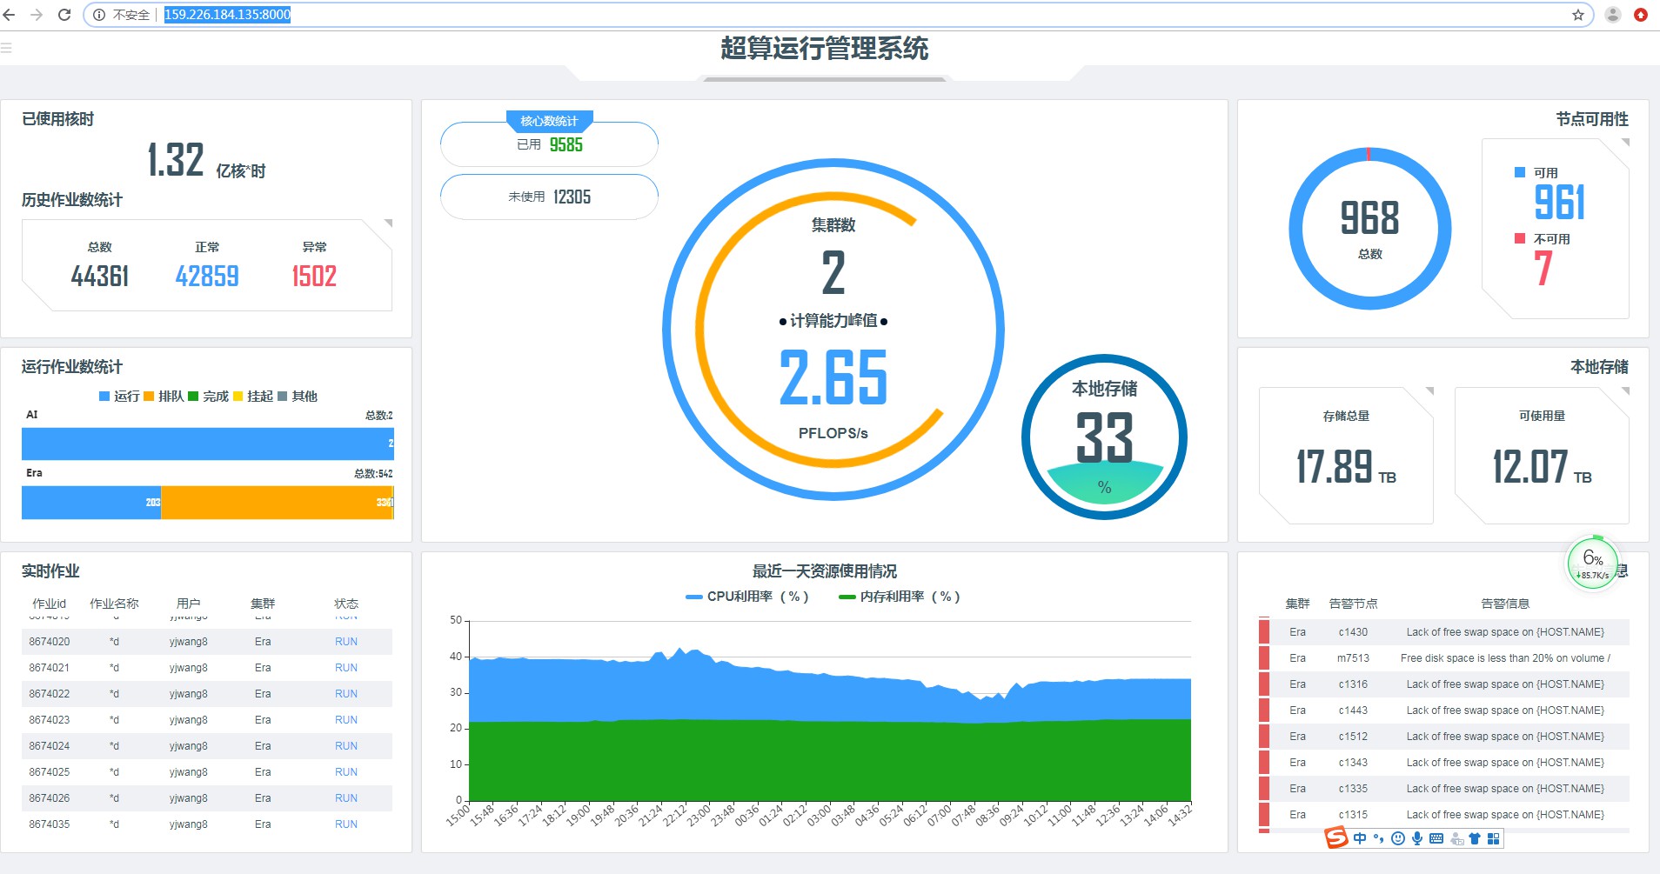
Task: Open the IME emoji smiley icon
Action: pyautogui.click(x=1397, y=838)
